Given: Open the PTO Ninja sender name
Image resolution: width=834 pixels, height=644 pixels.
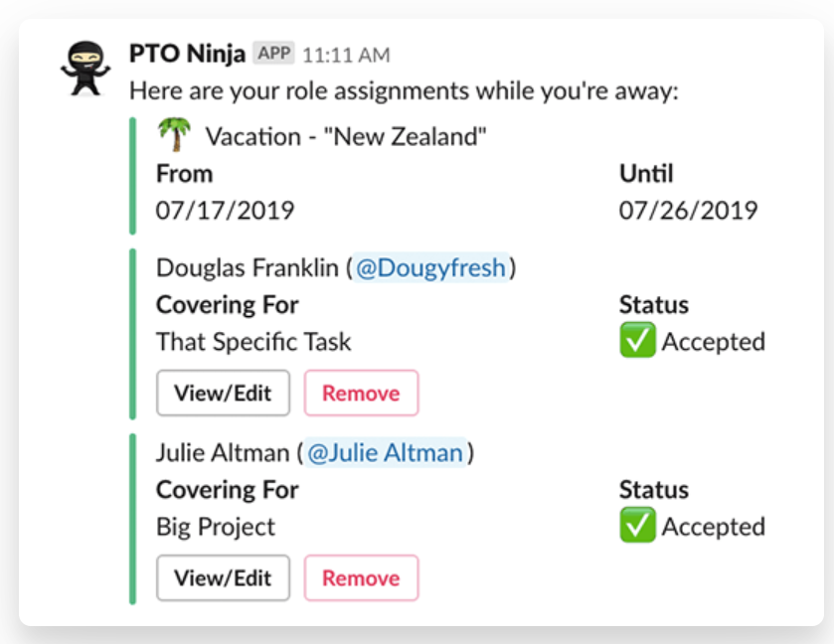Looking at the screenshot, I should (188, 53).
